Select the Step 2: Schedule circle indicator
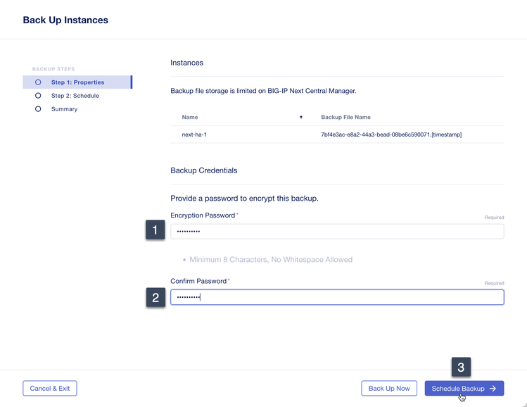527x407 pixels. pos(38,96)
